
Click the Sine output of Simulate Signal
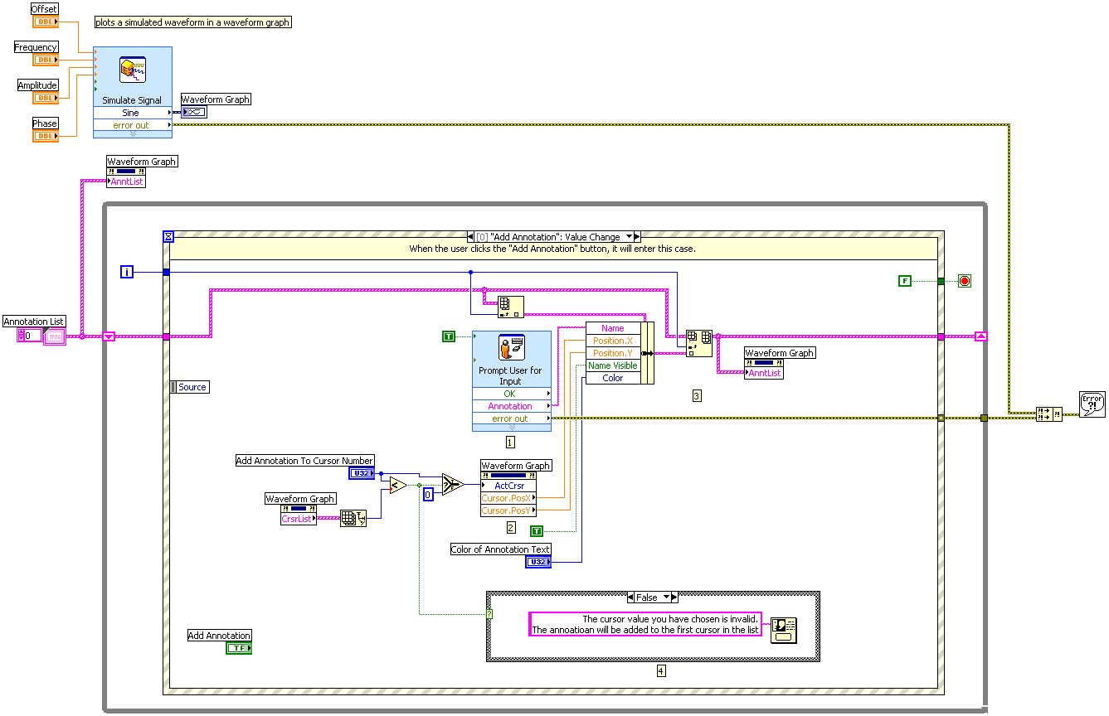[x=132, y=113]
